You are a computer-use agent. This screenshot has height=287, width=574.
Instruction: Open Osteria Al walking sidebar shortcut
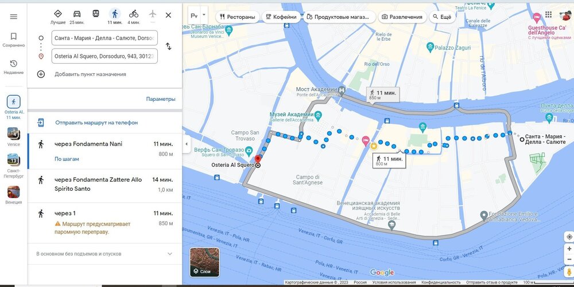tap(14, 107)
